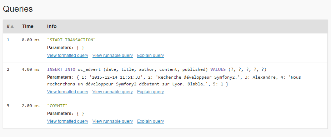
Task: Select row number 3 in the # column
Action: click(8, 106)
